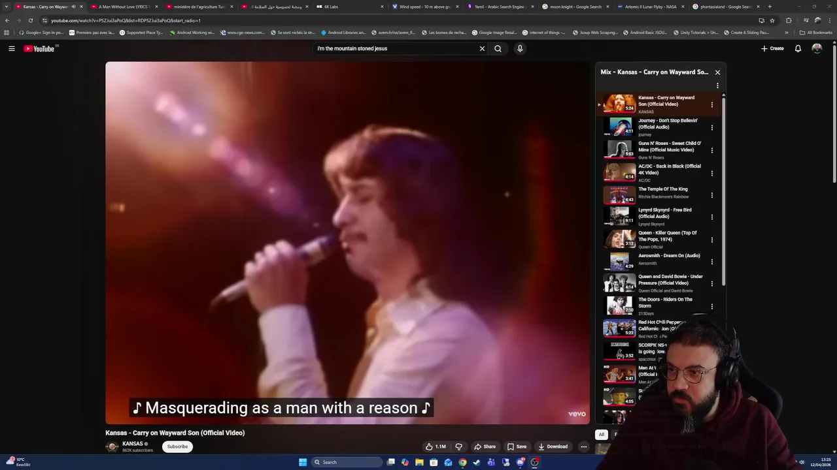Open the tab search dropdown arrow
Viewport: 837px width, 470px height.
[x=6, y=7]
